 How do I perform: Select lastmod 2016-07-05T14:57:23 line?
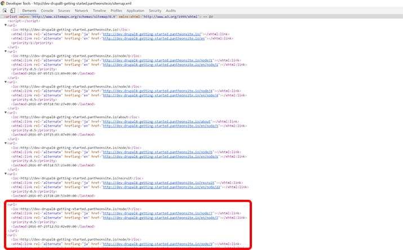coord(53,165)
